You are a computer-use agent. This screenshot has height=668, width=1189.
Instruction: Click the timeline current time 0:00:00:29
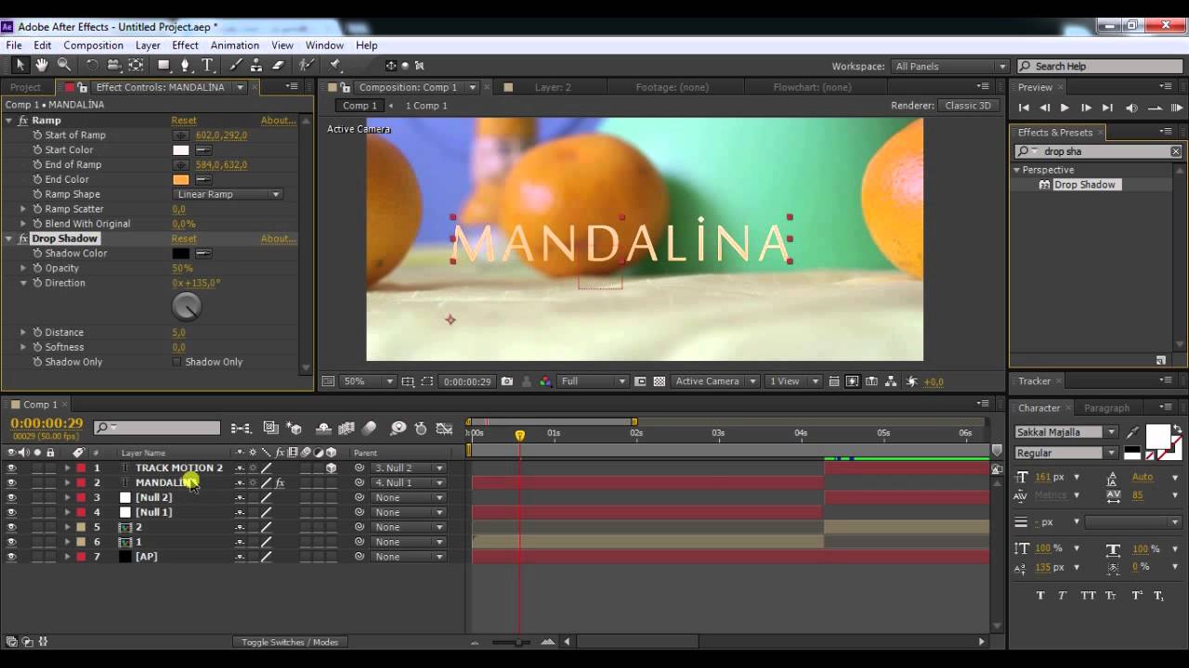47,424
